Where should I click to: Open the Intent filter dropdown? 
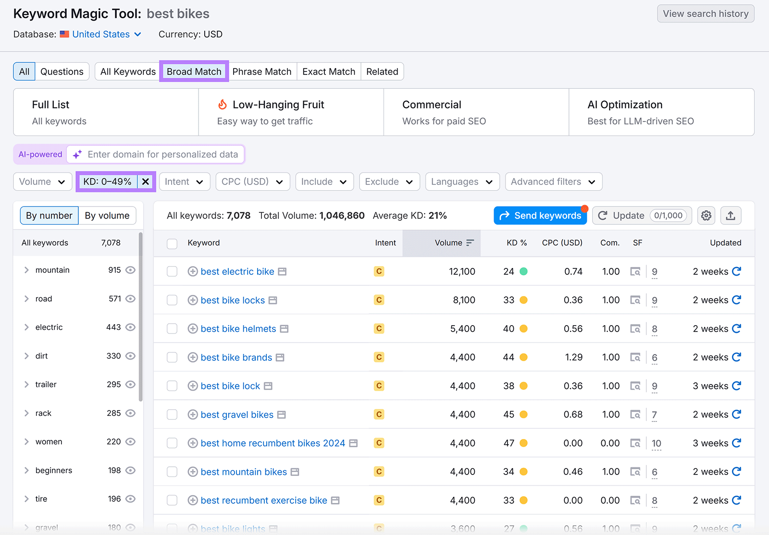[x=184, y=182]
